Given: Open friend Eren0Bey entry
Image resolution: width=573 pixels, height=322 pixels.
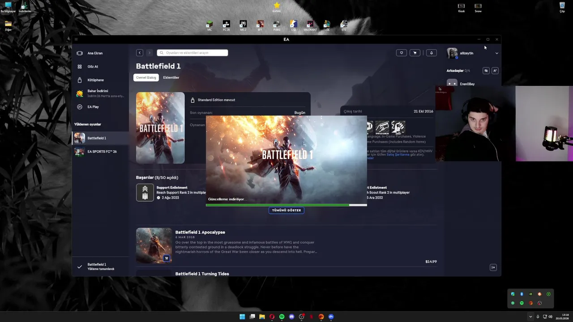Looking at the screenshot, I should (x=467, y=84).
